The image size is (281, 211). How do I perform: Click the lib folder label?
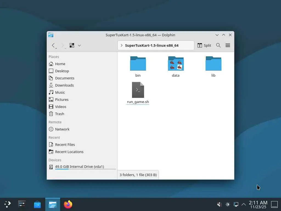[x=213, y=75]
